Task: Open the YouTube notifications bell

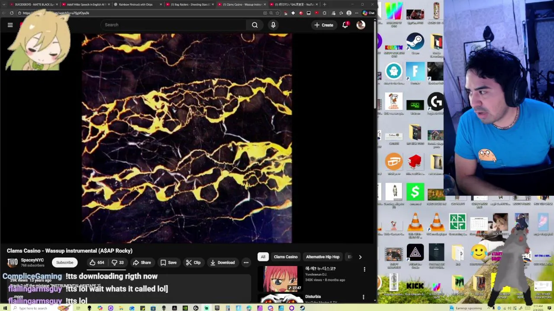Action: tap(345, 25)
